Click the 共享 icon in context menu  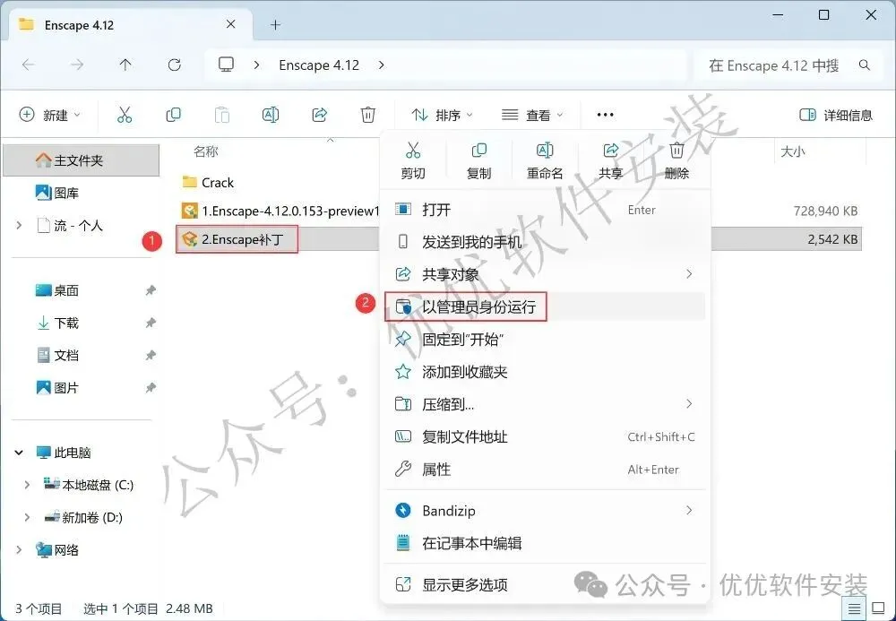tap(610, 151)
